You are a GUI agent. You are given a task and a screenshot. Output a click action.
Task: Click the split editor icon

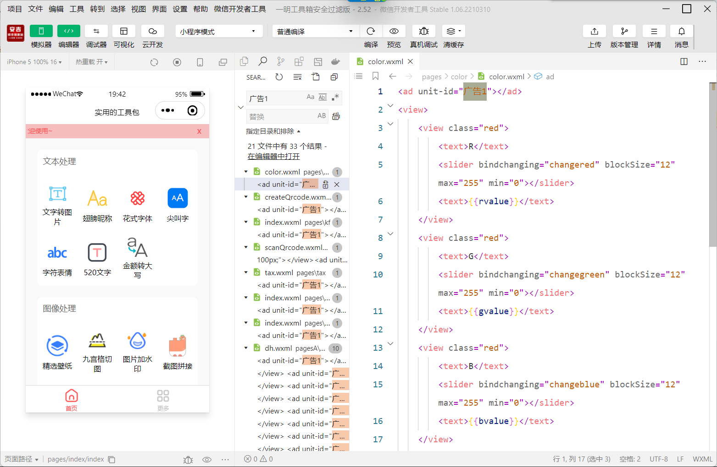point(684,61)
